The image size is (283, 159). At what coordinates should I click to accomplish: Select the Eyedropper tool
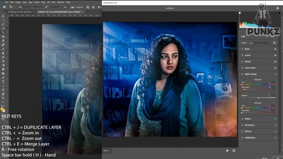3,41
